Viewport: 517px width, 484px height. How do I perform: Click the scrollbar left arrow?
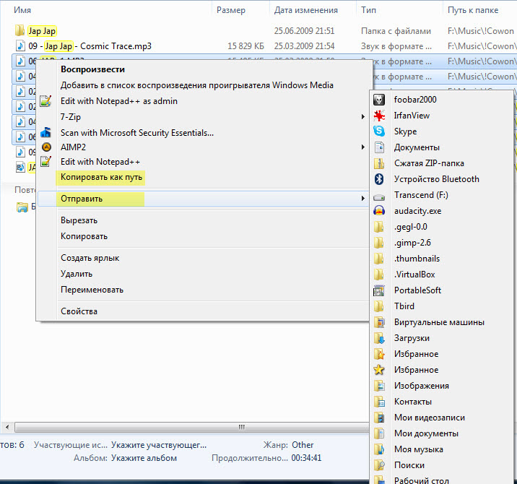(x=7, y=427)
